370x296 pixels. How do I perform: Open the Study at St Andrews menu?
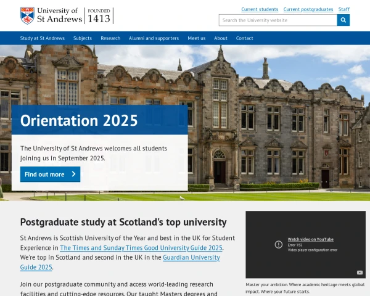click(42, 38)
